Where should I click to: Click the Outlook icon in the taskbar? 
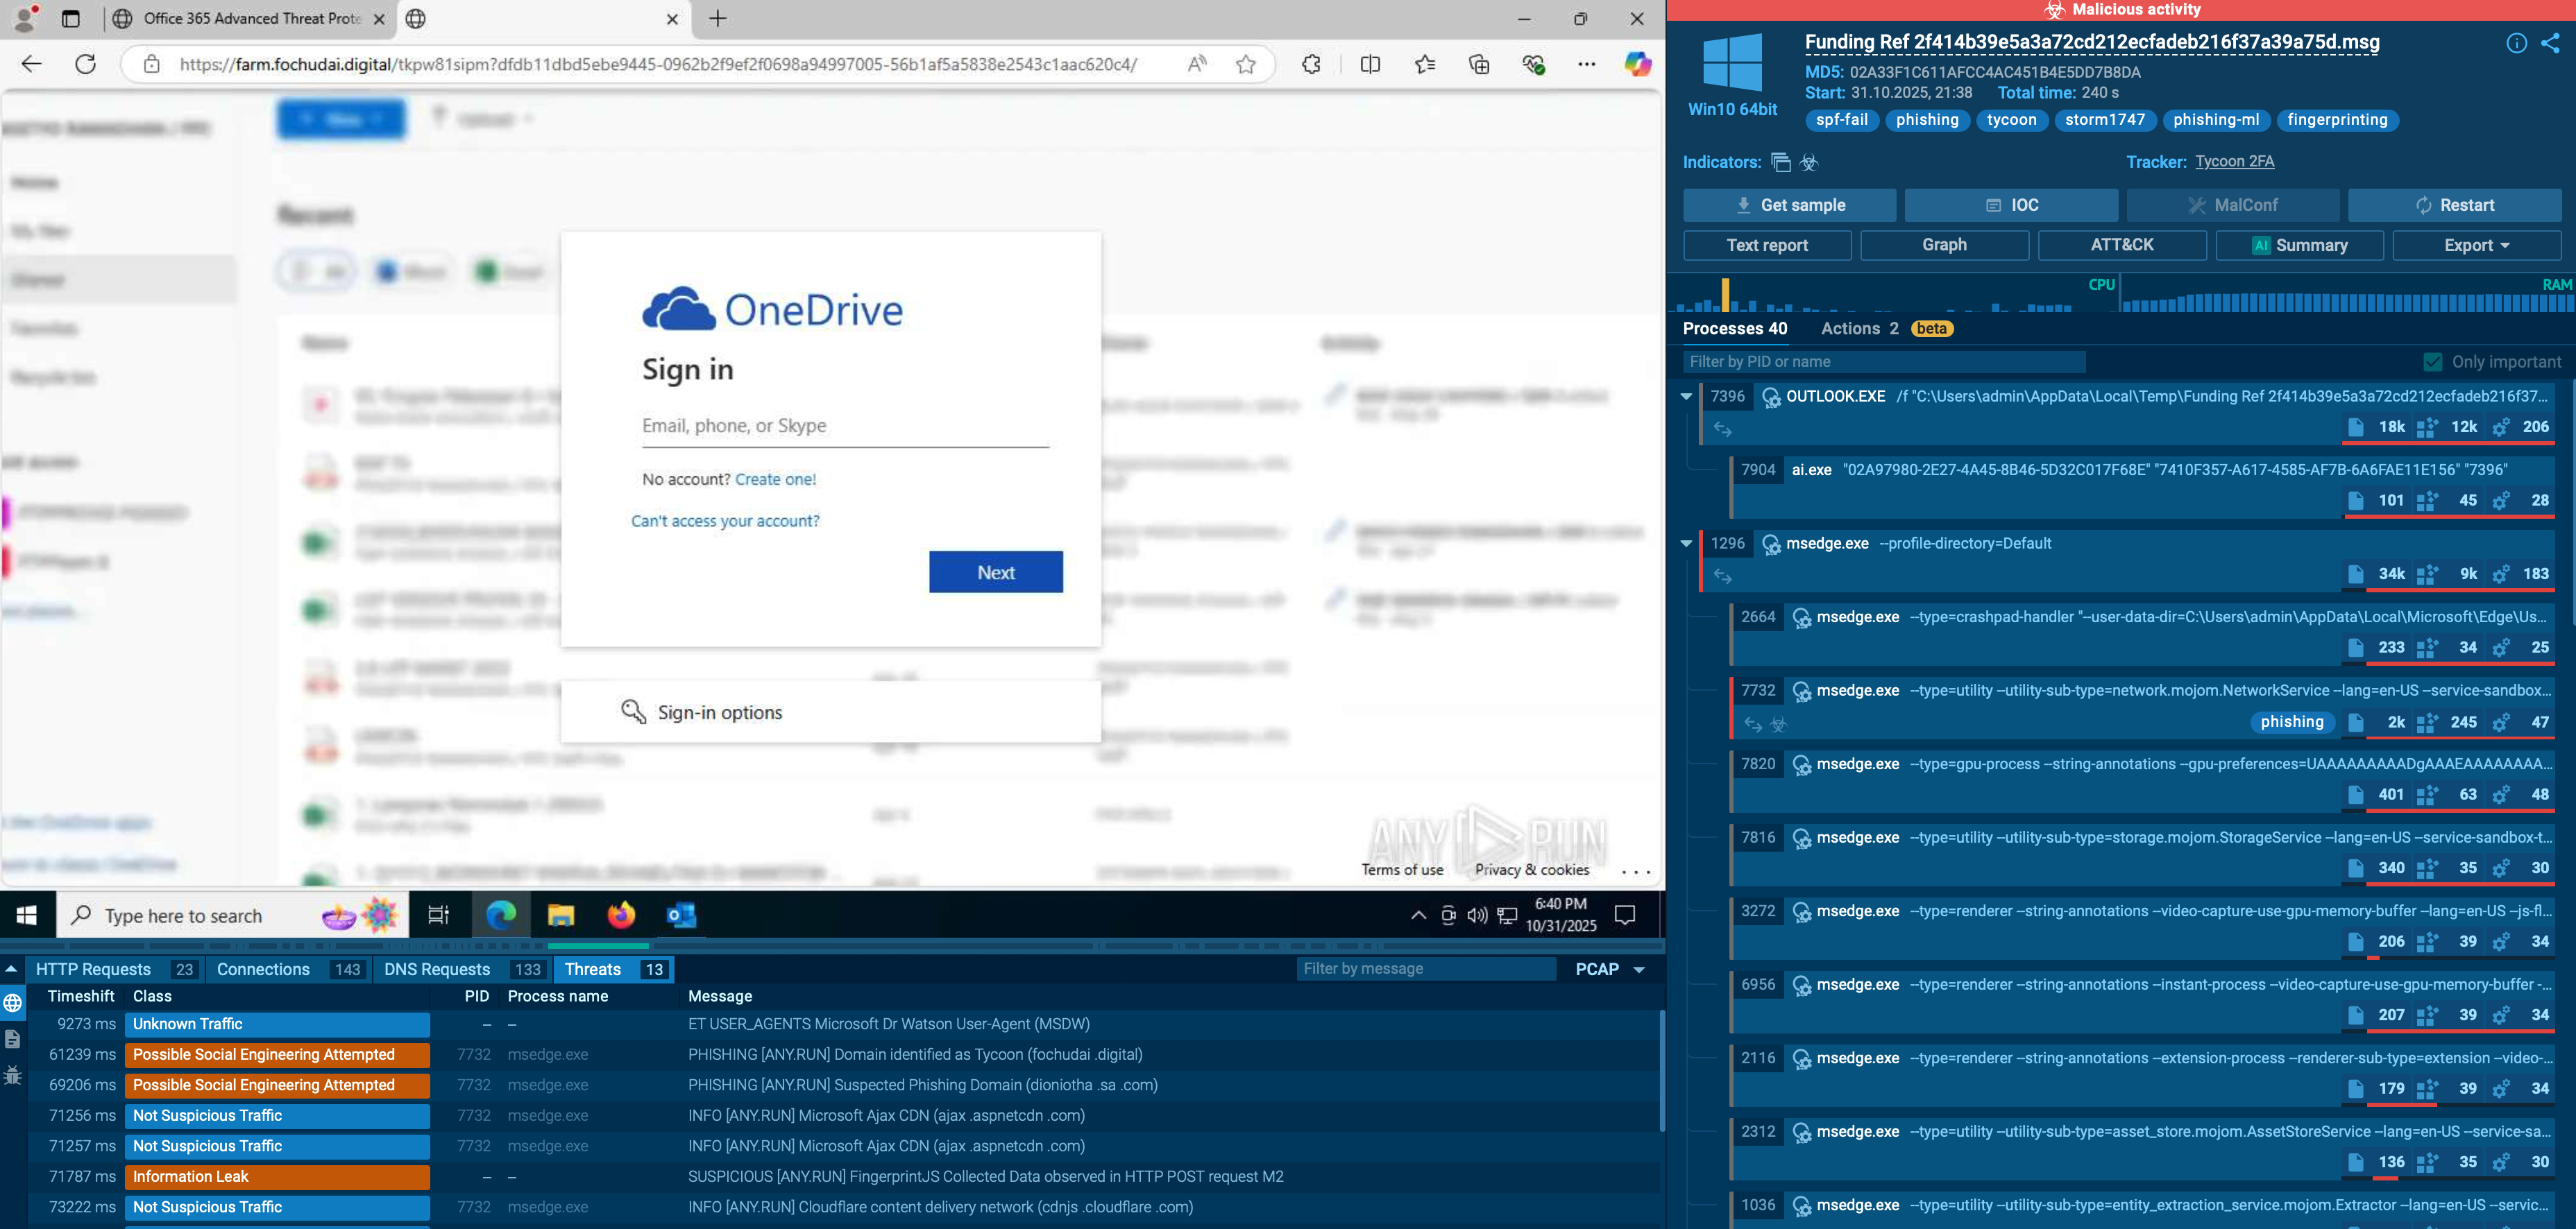click(681, 914)
